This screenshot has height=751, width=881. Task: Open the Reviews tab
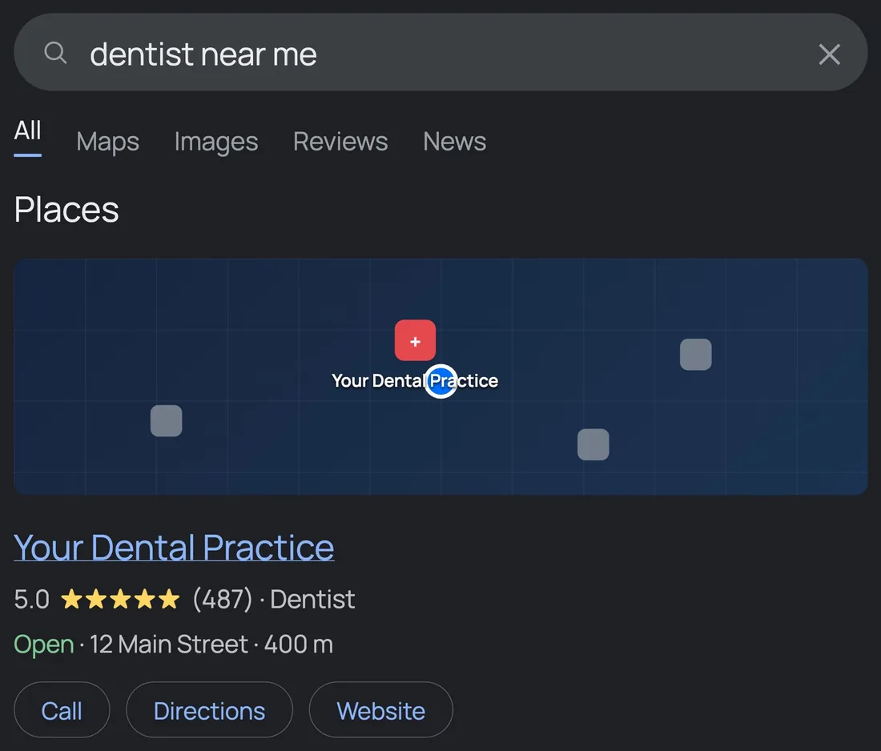point(340,142)
